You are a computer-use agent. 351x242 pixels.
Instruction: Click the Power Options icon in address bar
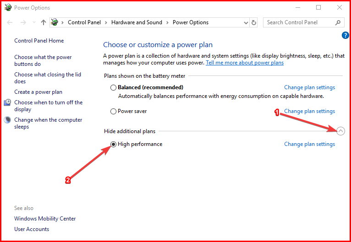point(55,22)
